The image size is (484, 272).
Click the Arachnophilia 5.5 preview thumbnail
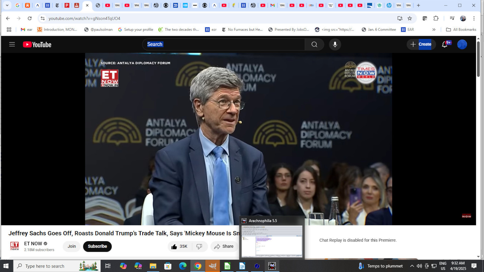pos(272,241)
